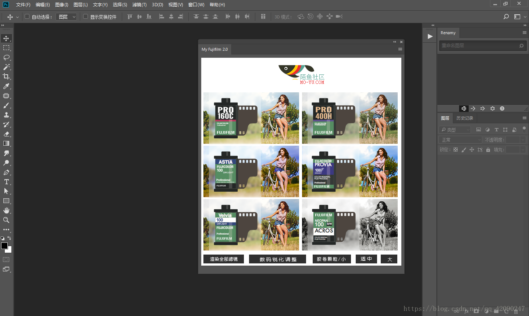
Task: Open the Renamy help question mark
Action: pyautogui.click(x=502, y=109)
